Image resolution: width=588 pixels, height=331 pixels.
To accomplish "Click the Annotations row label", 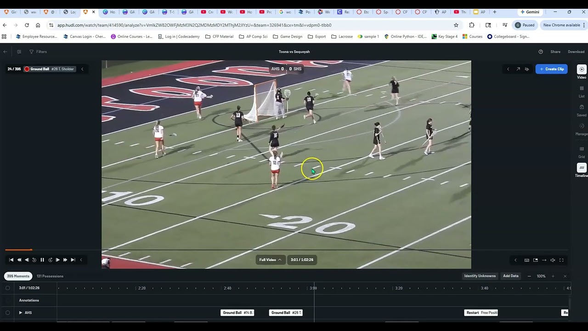I will click(x=29, y=300).
